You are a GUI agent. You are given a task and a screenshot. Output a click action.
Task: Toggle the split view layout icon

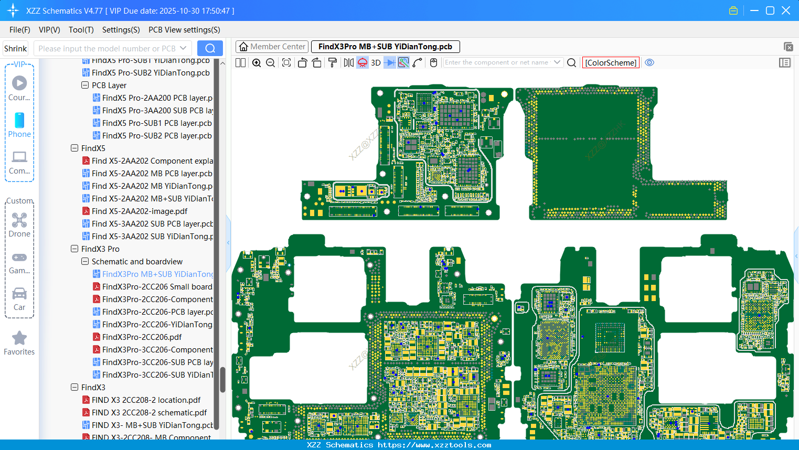point(241,63)
